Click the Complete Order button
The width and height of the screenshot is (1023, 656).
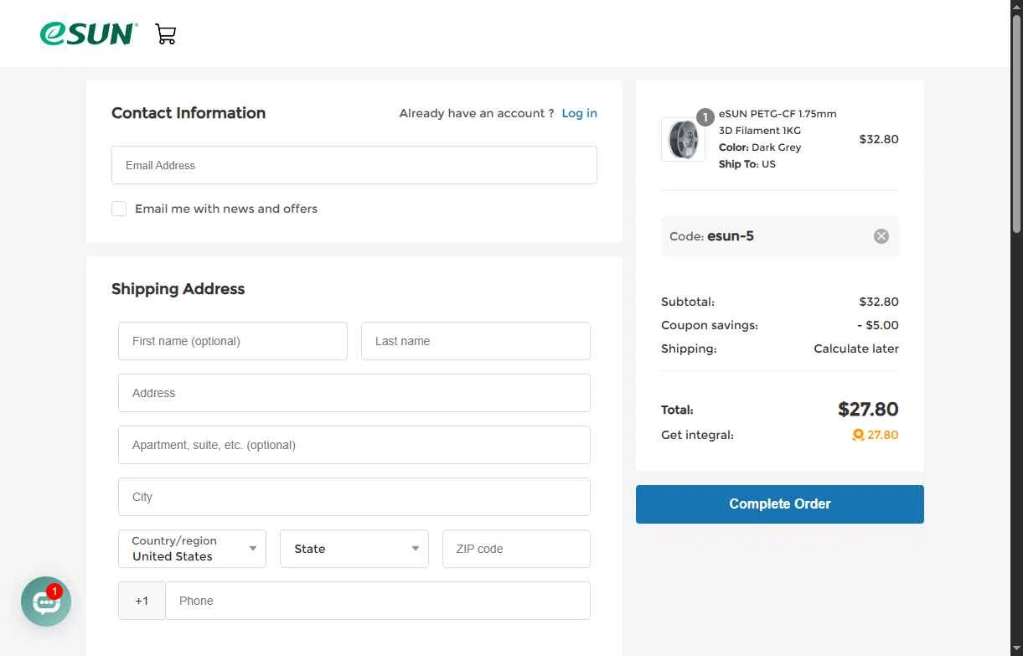coord(780,504)
